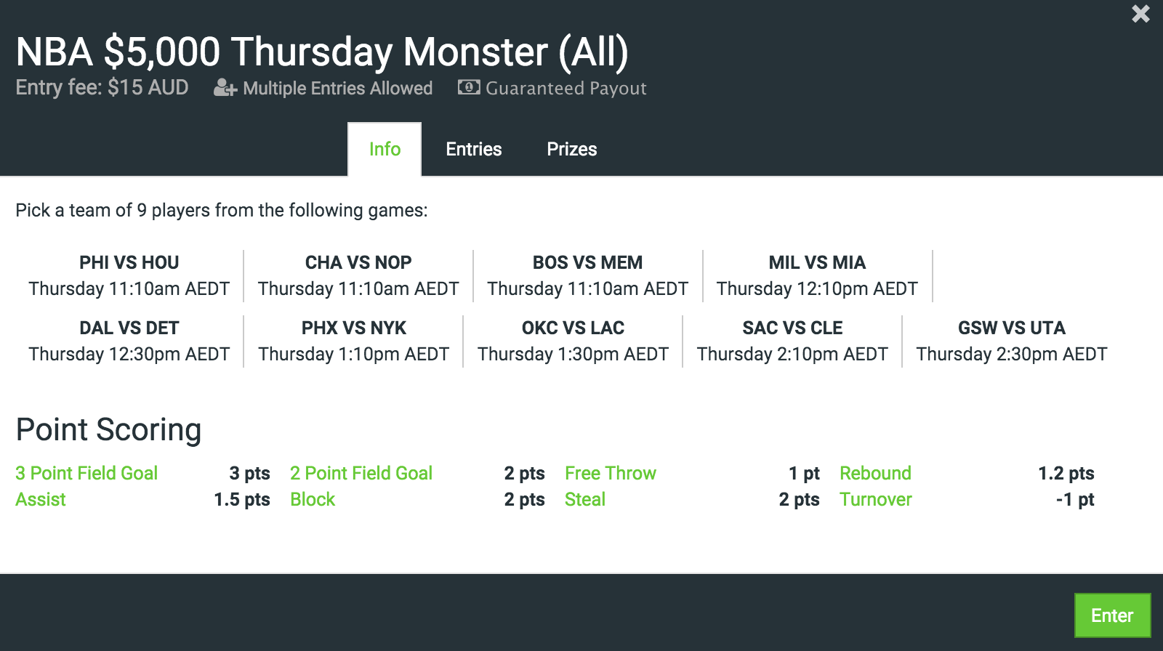Click the Multiple Entries Allowed user icon
1163x651 pixels.
(225, 88)
